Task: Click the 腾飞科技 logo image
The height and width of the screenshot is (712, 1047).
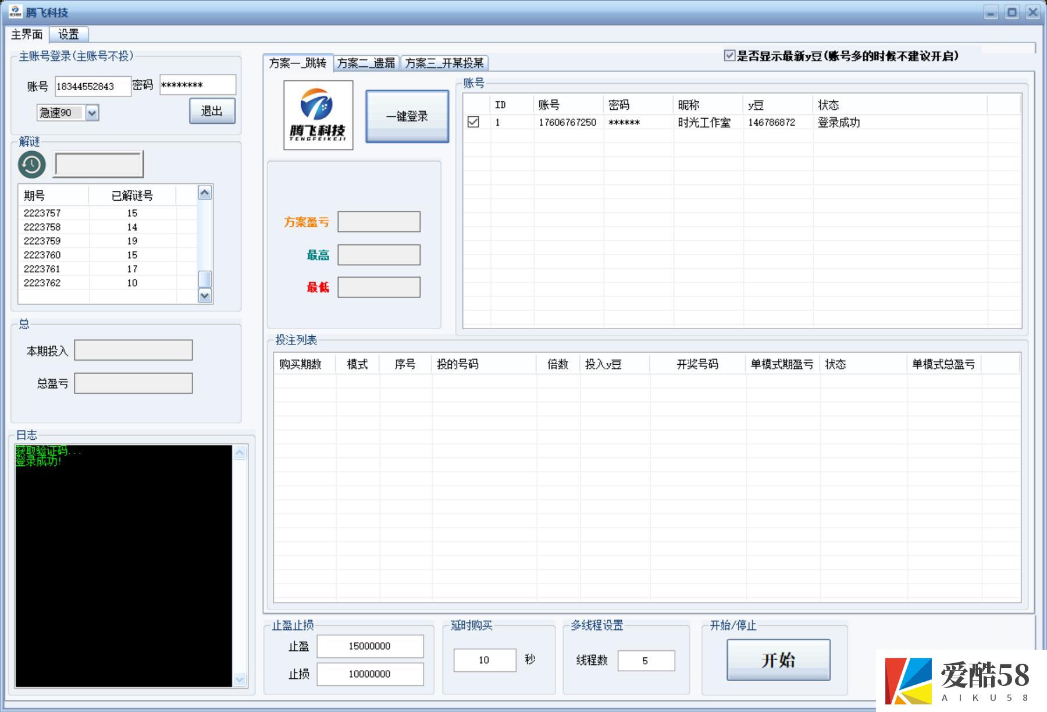Action: pos(318,115)
